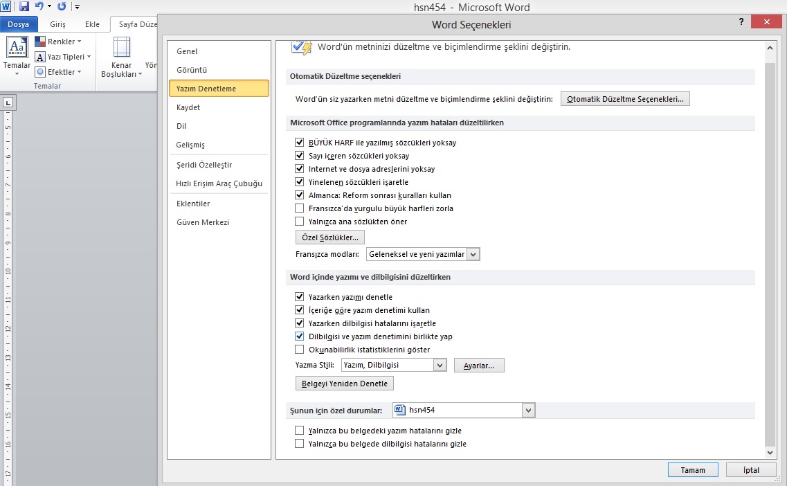The image size is (787, 486).
Task: Redo action in Quick Access Toolbar
Action: click(62, 6)
